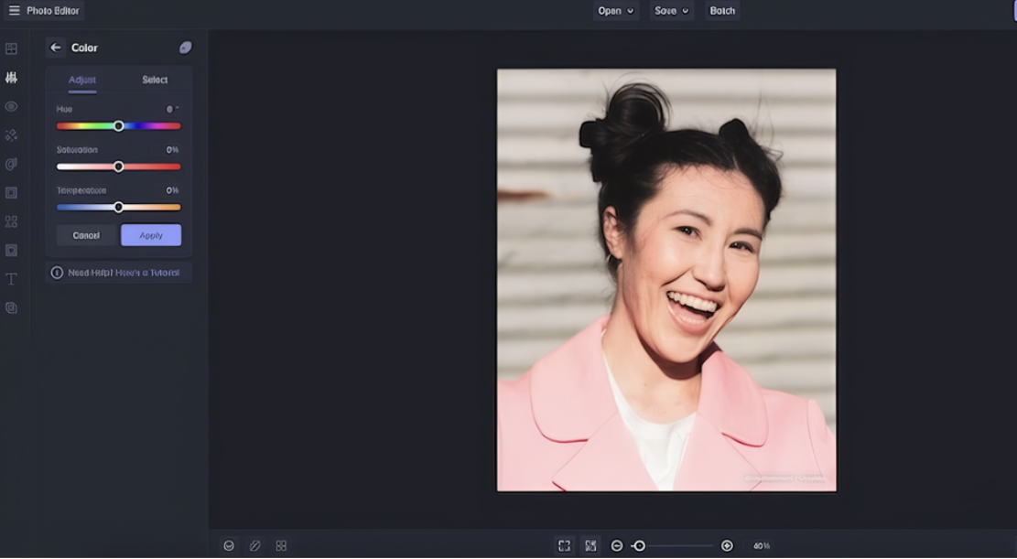This screenshot has width=1017, height=559.
Task: Select the Edit sliders icon in sidebar
Action: 11,78
